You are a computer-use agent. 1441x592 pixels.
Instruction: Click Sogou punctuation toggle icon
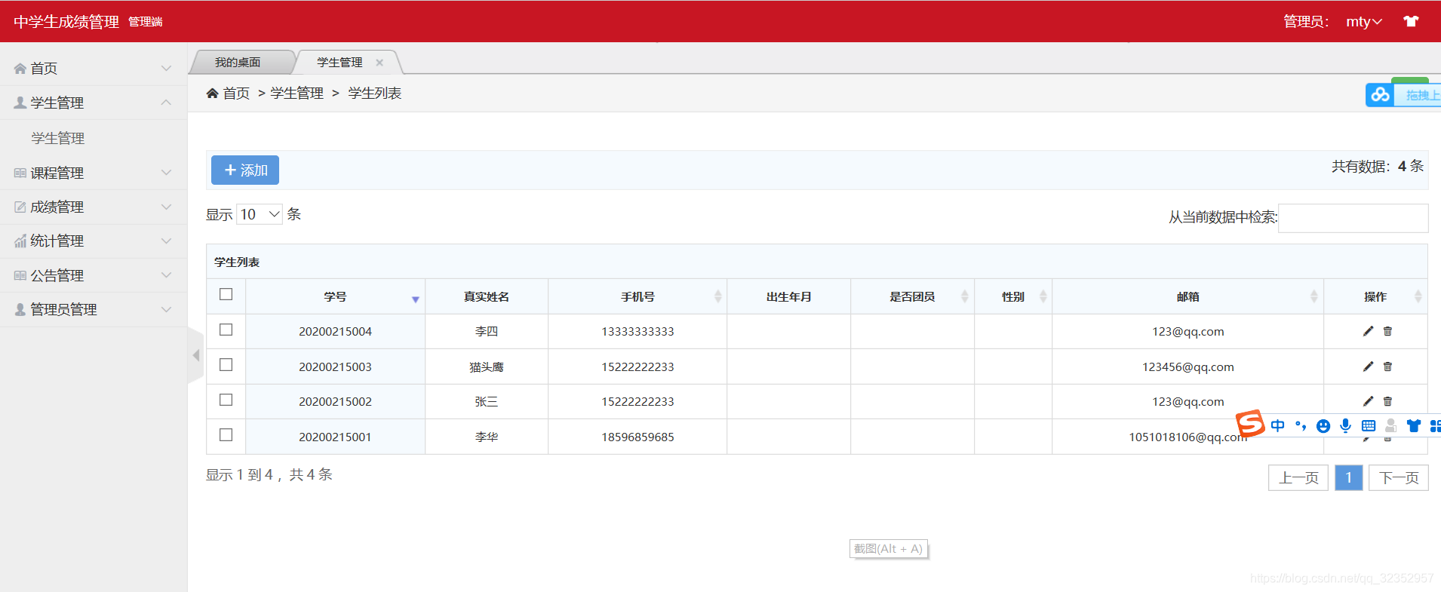click(1301, 425)
